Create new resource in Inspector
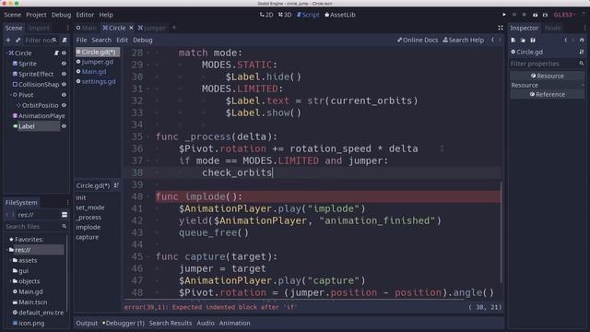 click(513, 40)
